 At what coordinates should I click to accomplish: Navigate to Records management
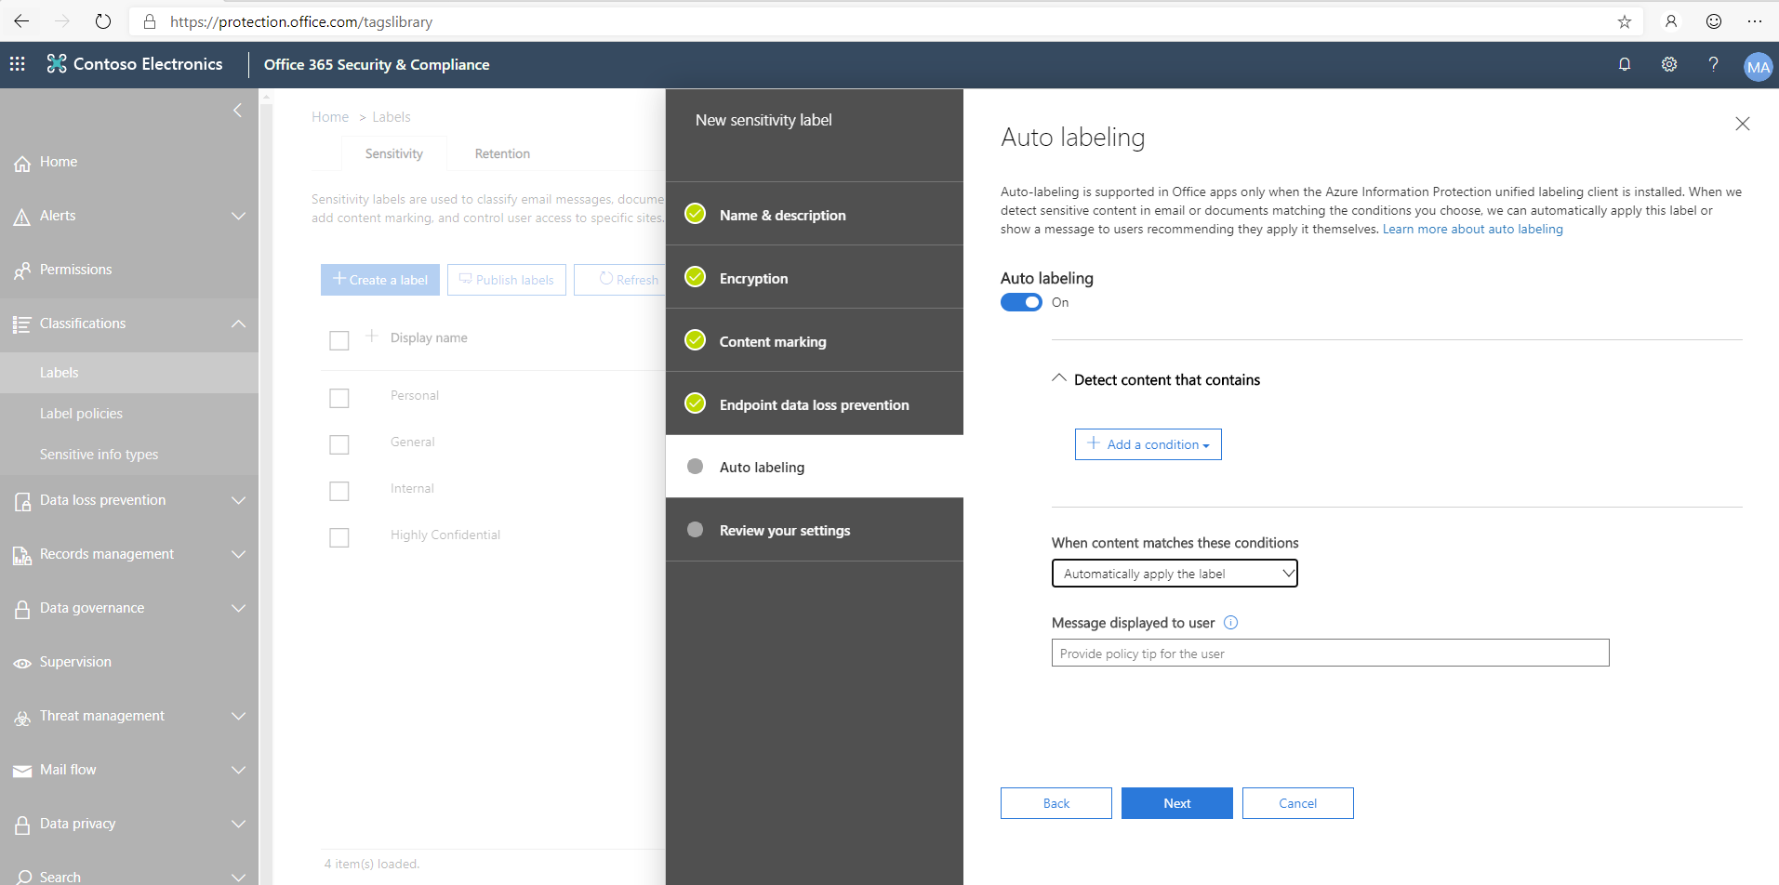tap(107, 554)
